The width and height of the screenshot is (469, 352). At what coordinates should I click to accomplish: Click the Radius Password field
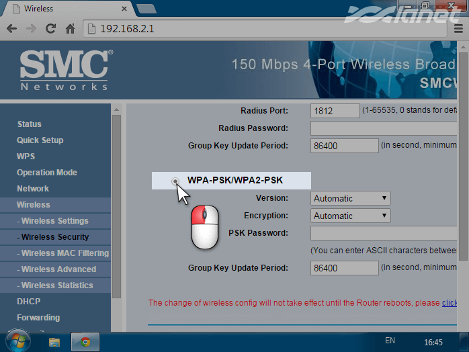point(384,128)
